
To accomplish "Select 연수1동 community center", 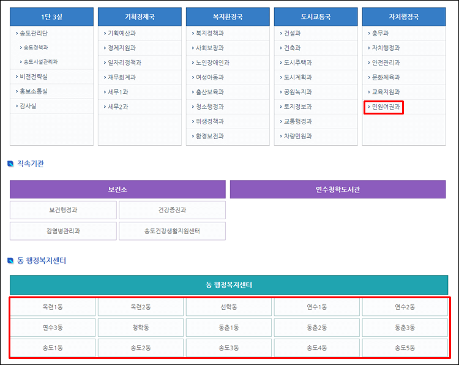I will [317, 307].
